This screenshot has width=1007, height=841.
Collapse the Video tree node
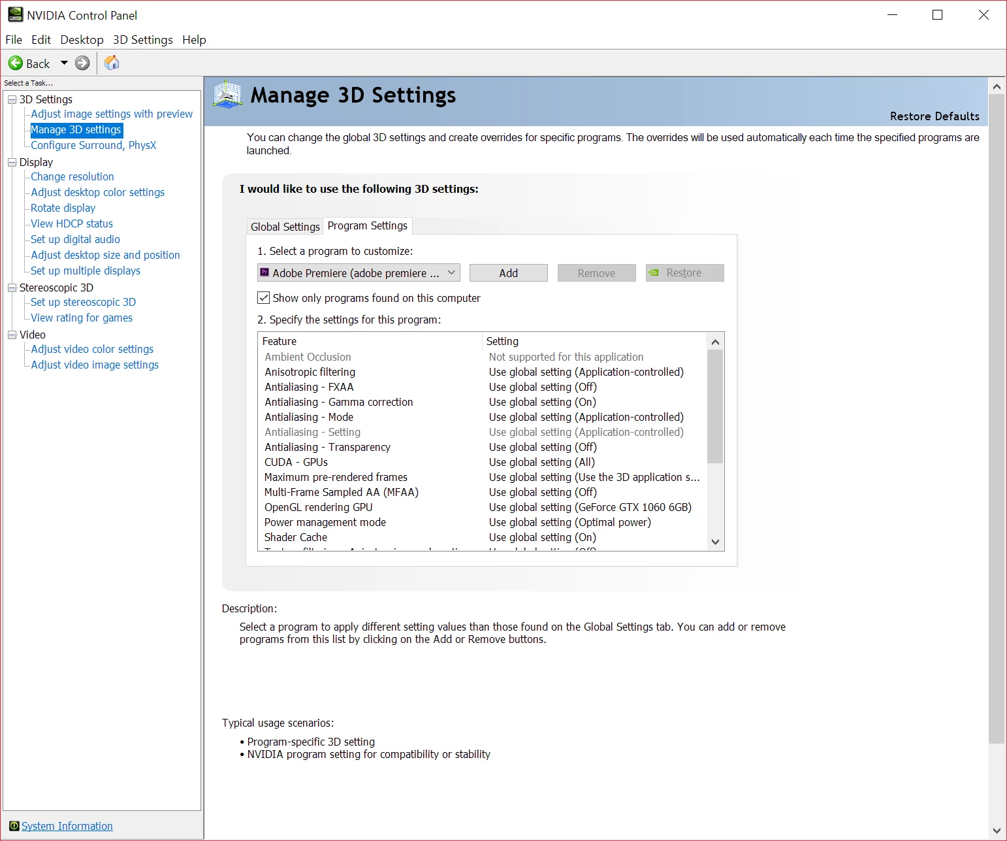(x=12, y=335)
